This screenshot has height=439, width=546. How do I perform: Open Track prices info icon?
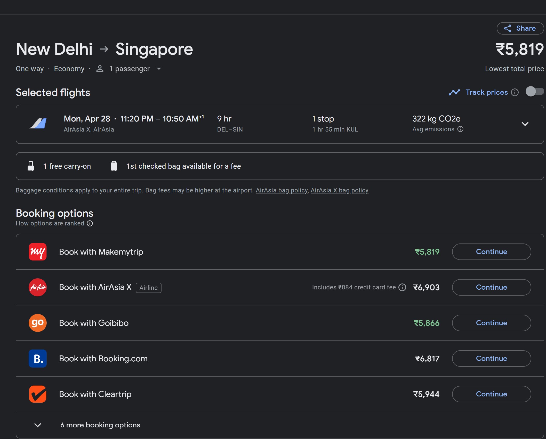(x=515, y=92)
